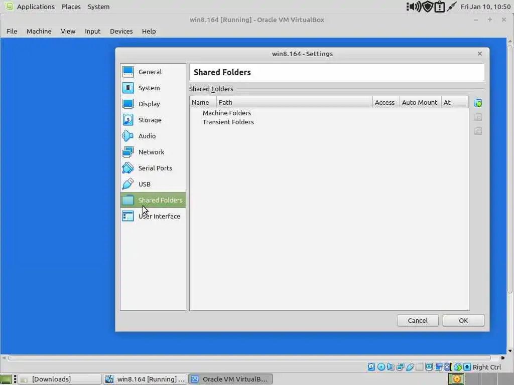Screen dimensions: 514x385
Task: Switch to Oracle VM VirtualBox taskbar entry
Action: point(230,379)
